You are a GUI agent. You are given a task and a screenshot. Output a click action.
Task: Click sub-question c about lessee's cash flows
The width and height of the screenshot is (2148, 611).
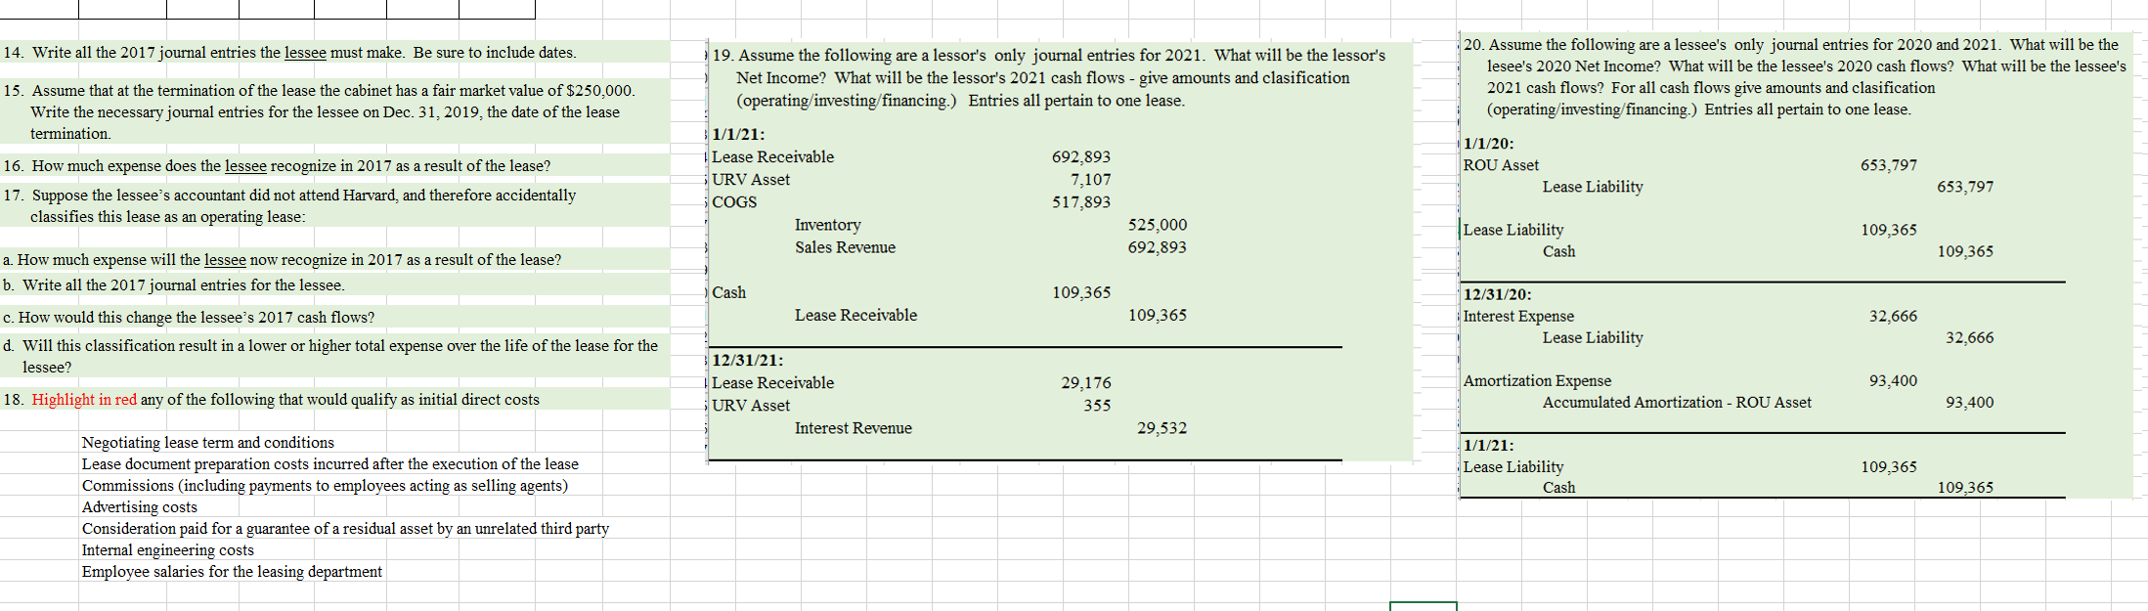(188, 318)
